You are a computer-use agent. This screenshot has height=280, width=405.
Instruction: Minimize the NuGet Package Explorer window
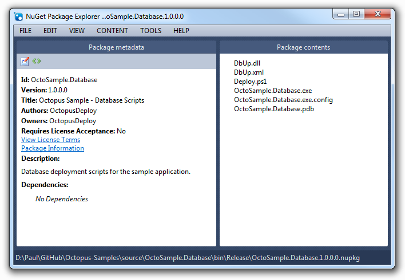(x=341, y=14)
